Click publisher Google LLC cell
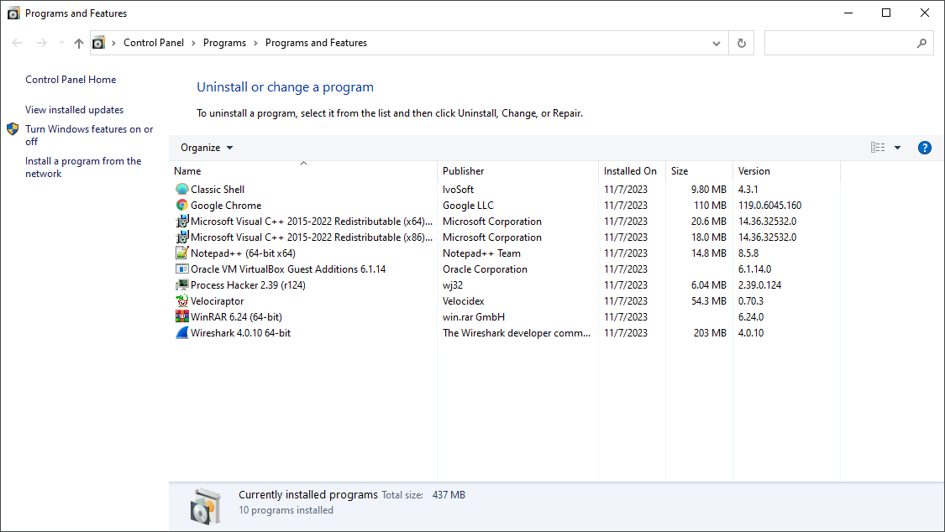This screenshot has width=945, height=532. (x=468, y=206)
